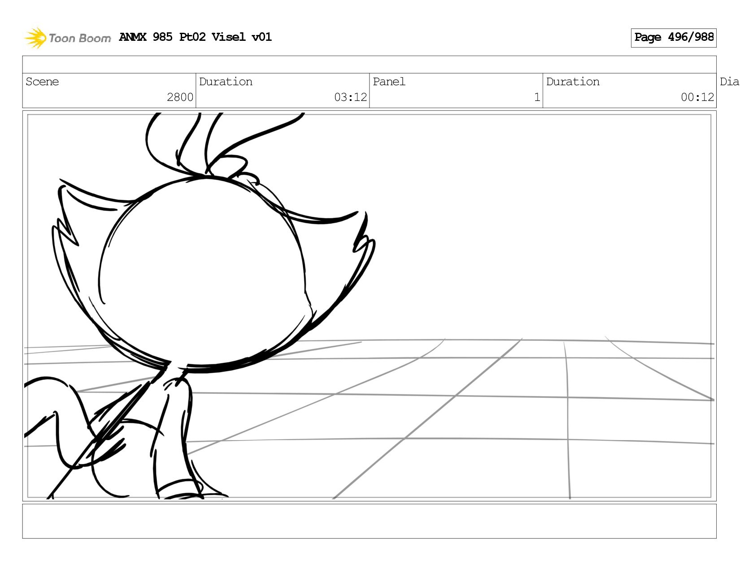
Task: Click the 'Scene' label
Action: tap(42, 82)
